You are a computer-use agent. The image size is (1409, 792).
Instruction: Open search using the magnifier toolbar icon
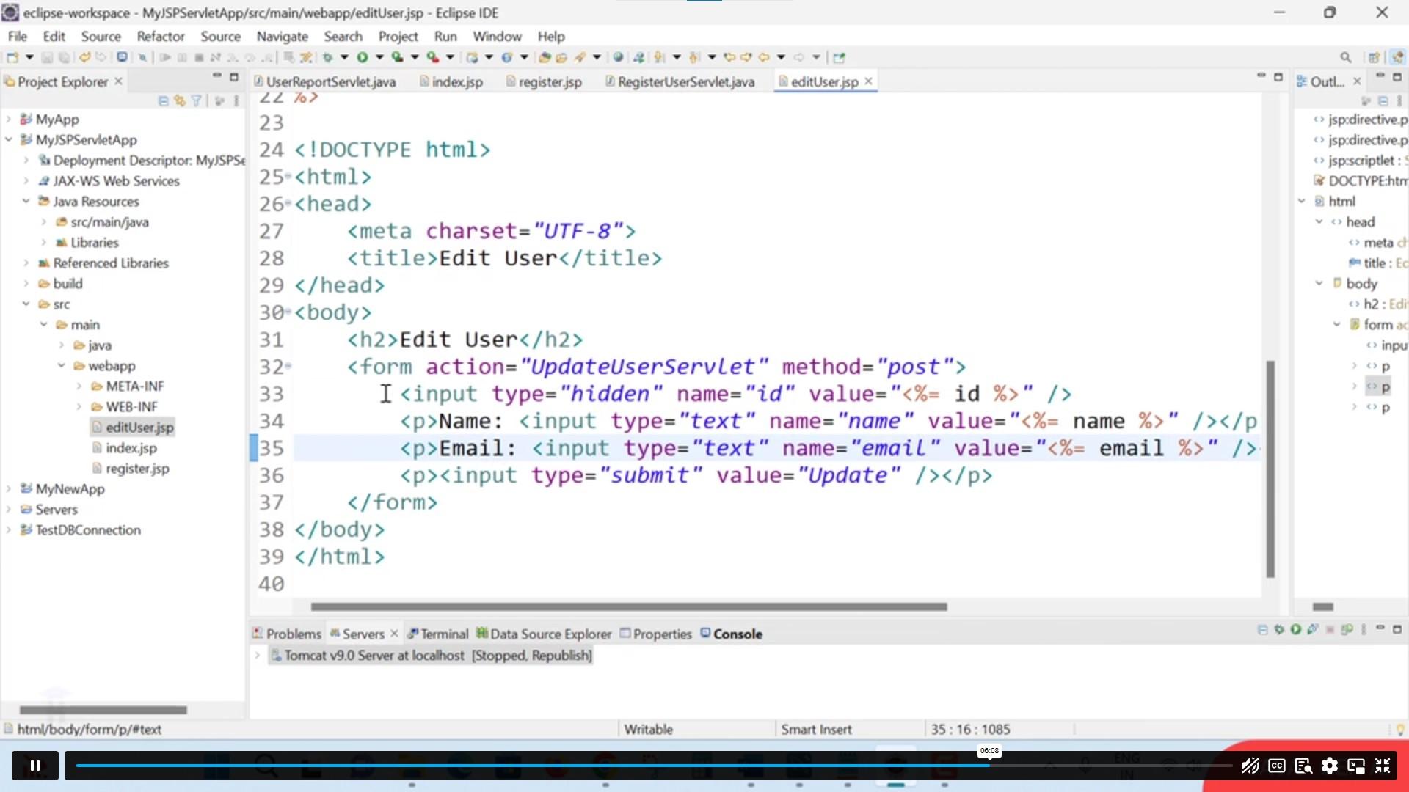(1347, 56)
